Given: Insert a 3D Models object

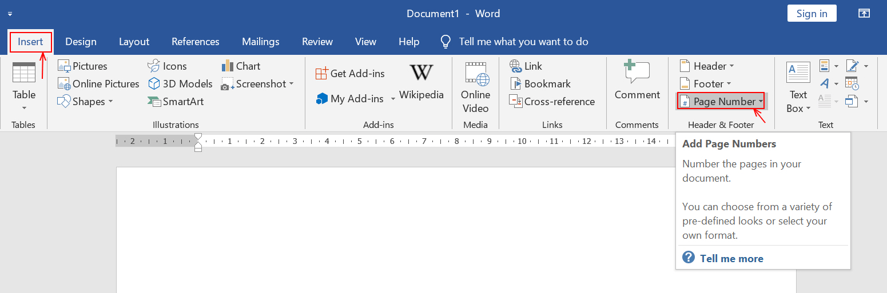Looking at the screenshot, I should pos(180,84).
